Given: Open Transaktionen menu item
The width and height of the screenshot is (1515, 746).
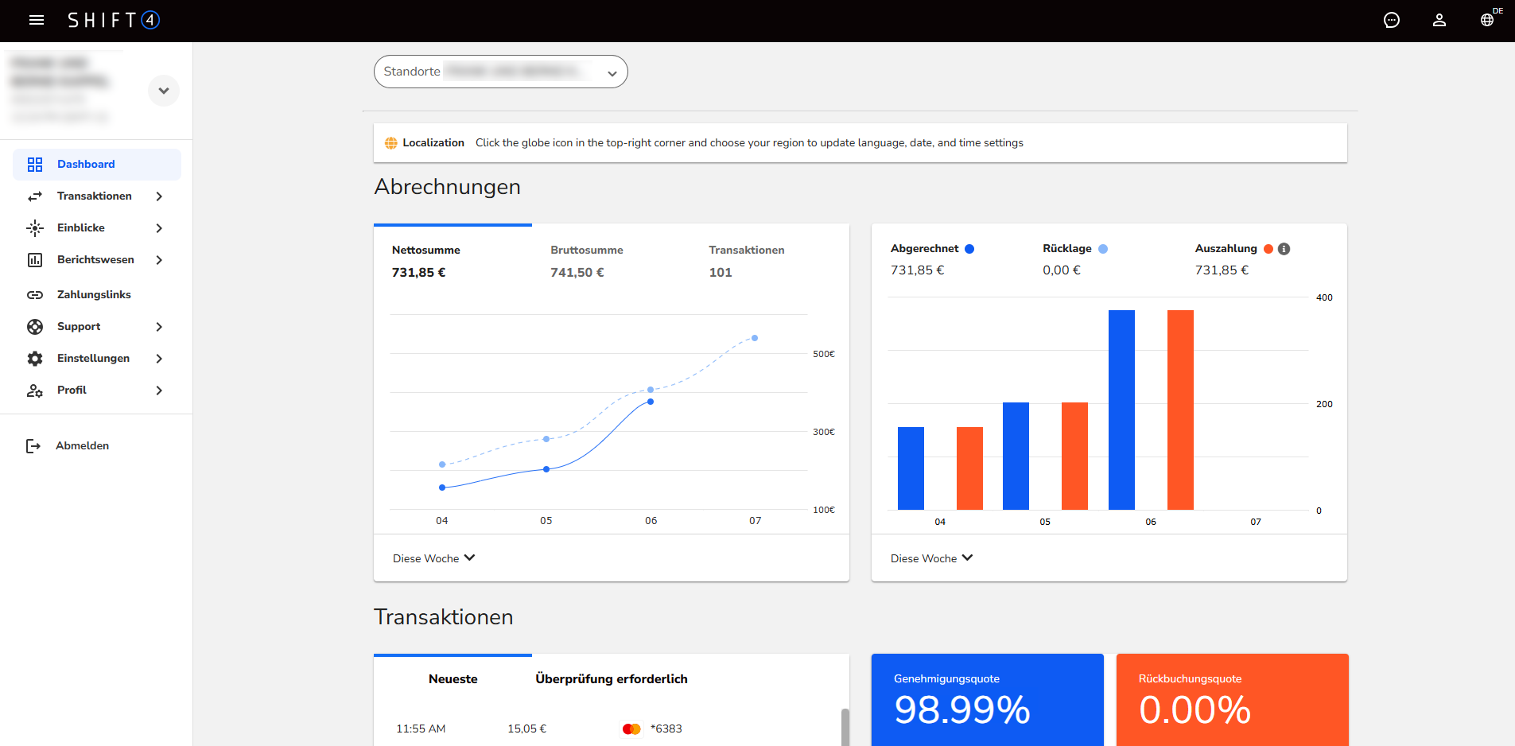Looking at the screenshot, I should pyautogui.click(x=97, y=196).
